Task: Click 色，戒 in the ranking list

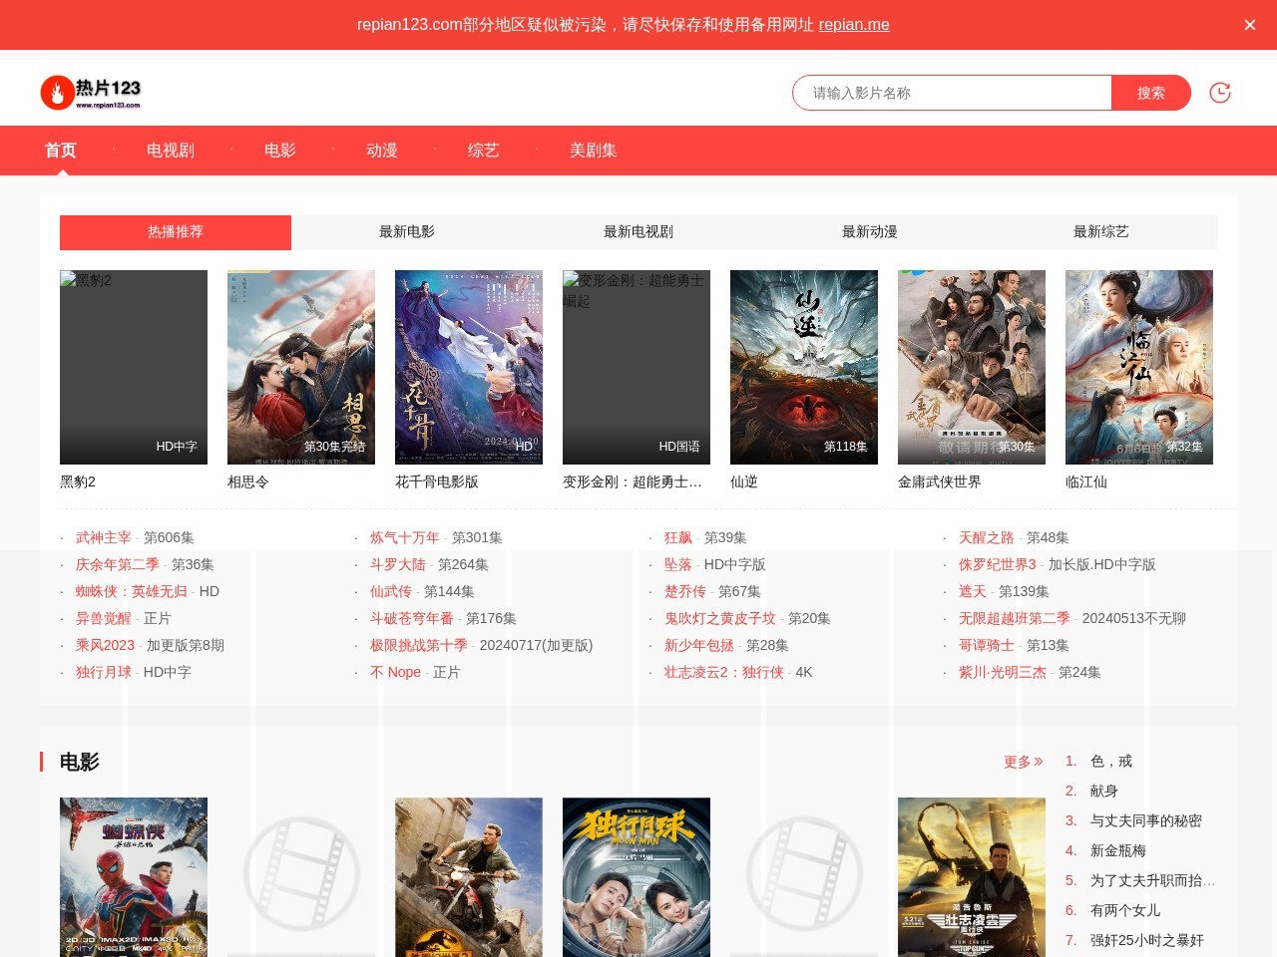Action: (1110, 761)
